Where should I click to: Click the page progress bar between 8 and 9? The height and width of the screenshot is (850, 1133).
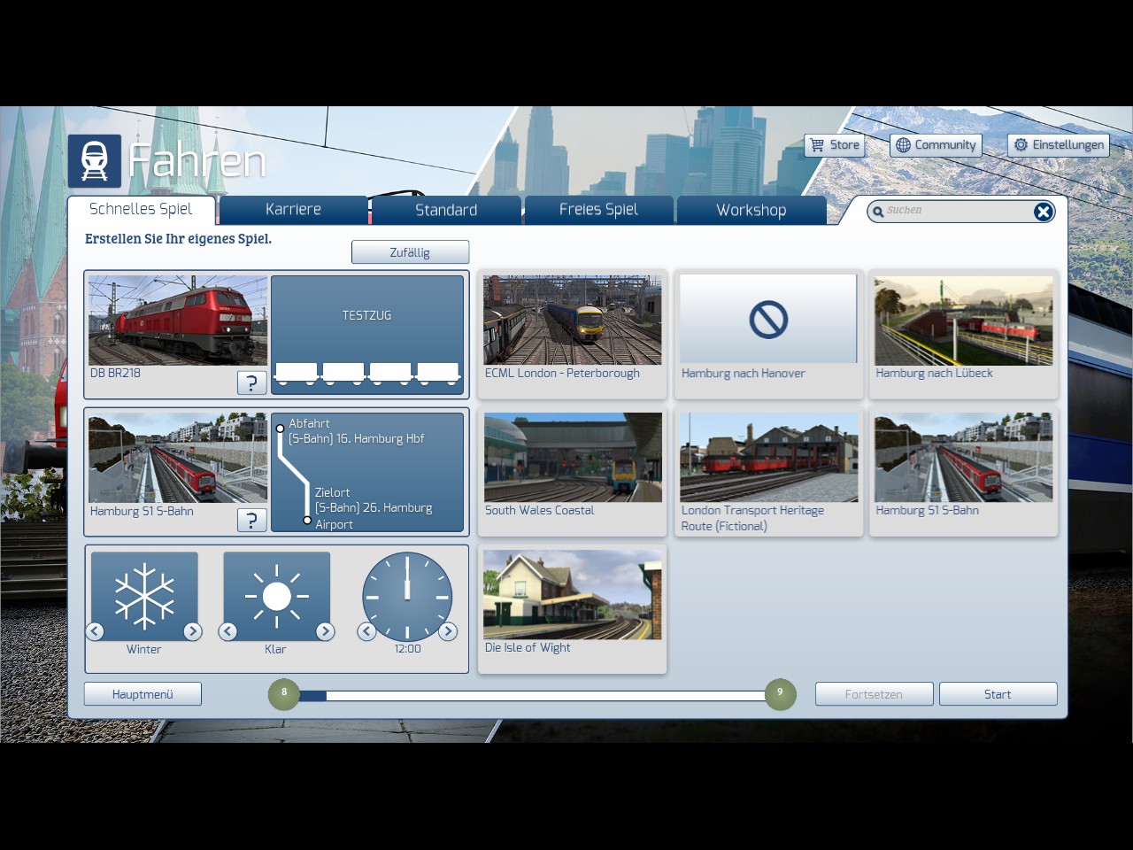click(532, 695)
